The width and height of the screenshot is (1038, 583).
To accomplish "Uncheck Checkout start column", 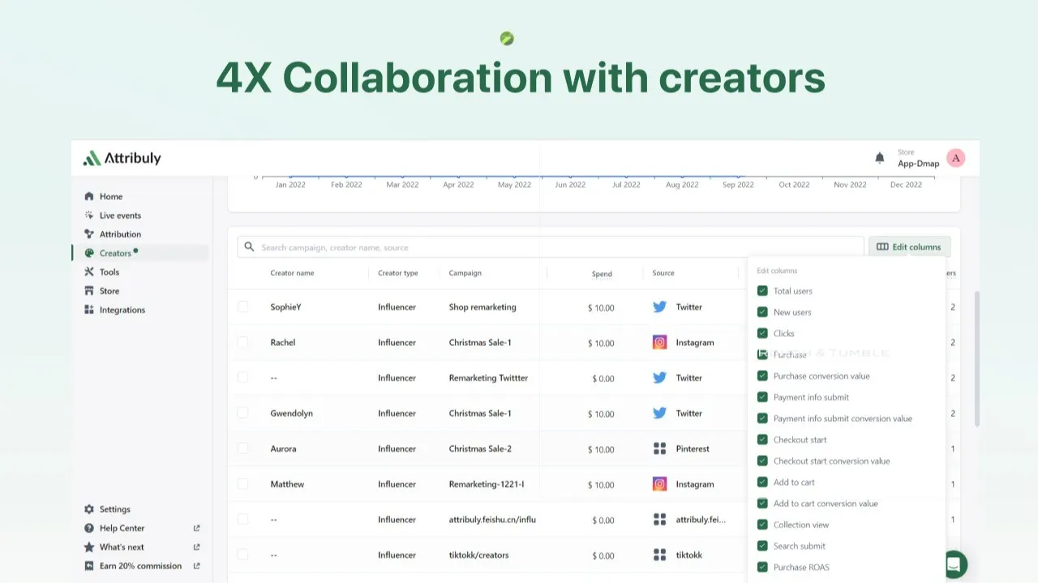I will tap(762, 440).
